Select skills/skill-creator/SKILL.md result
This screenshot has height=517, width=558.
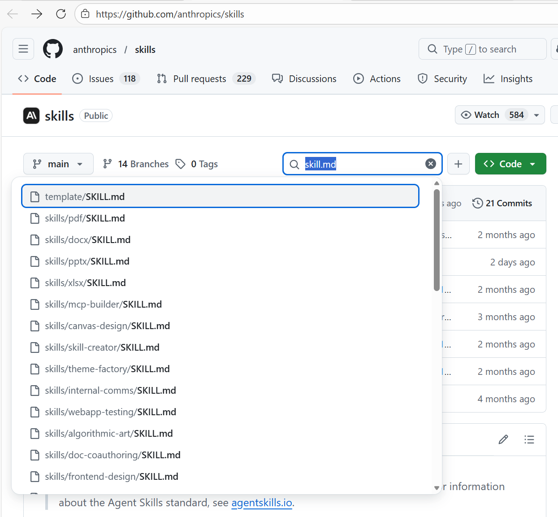220,347
